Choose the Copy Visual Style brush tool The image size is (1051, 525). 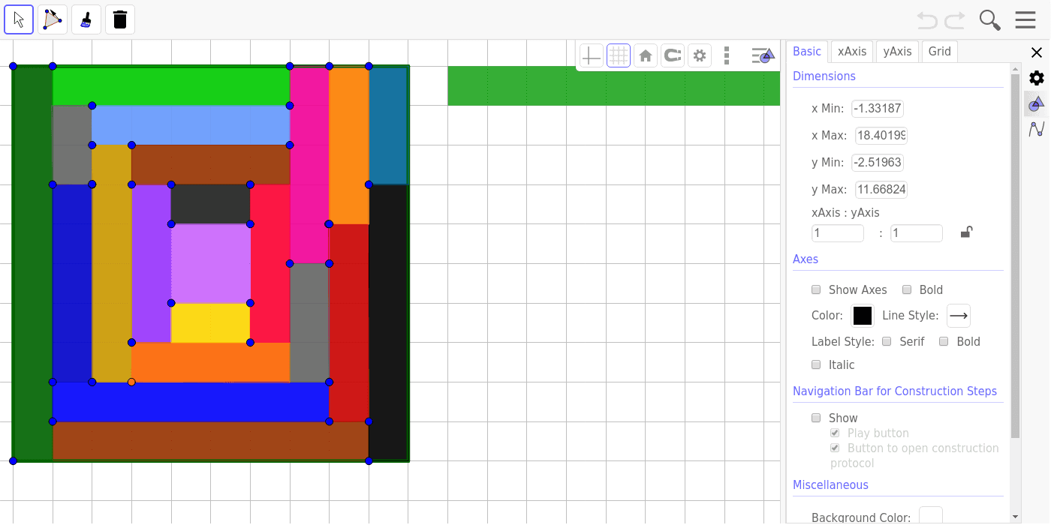coord(86,19)
